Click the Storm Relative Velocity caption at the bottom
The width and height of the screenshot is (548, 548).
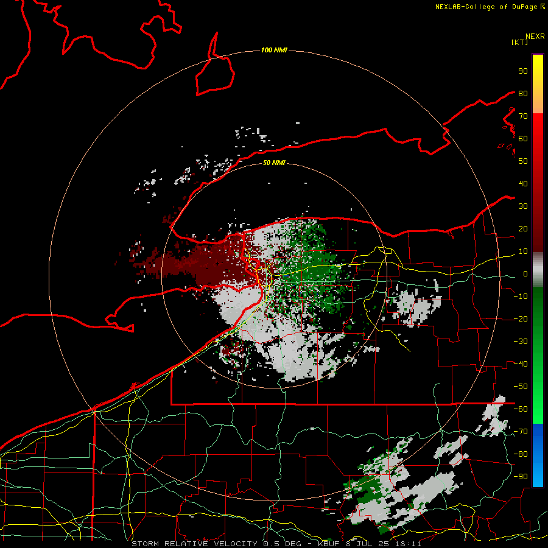(276, 544)
